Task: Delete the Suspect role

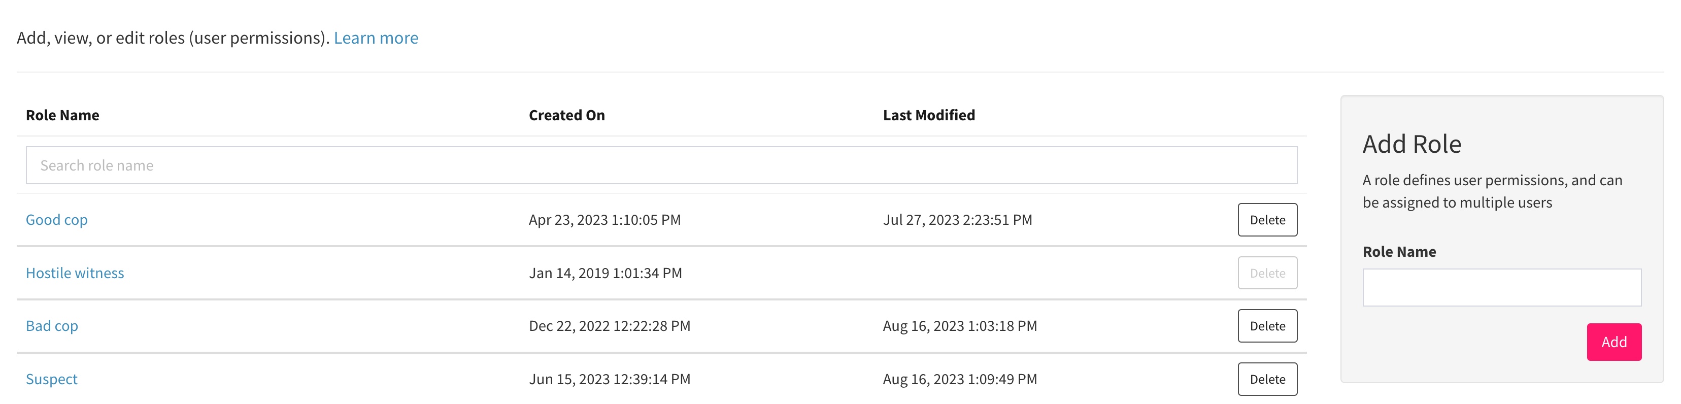Action: click(1267, 379)
